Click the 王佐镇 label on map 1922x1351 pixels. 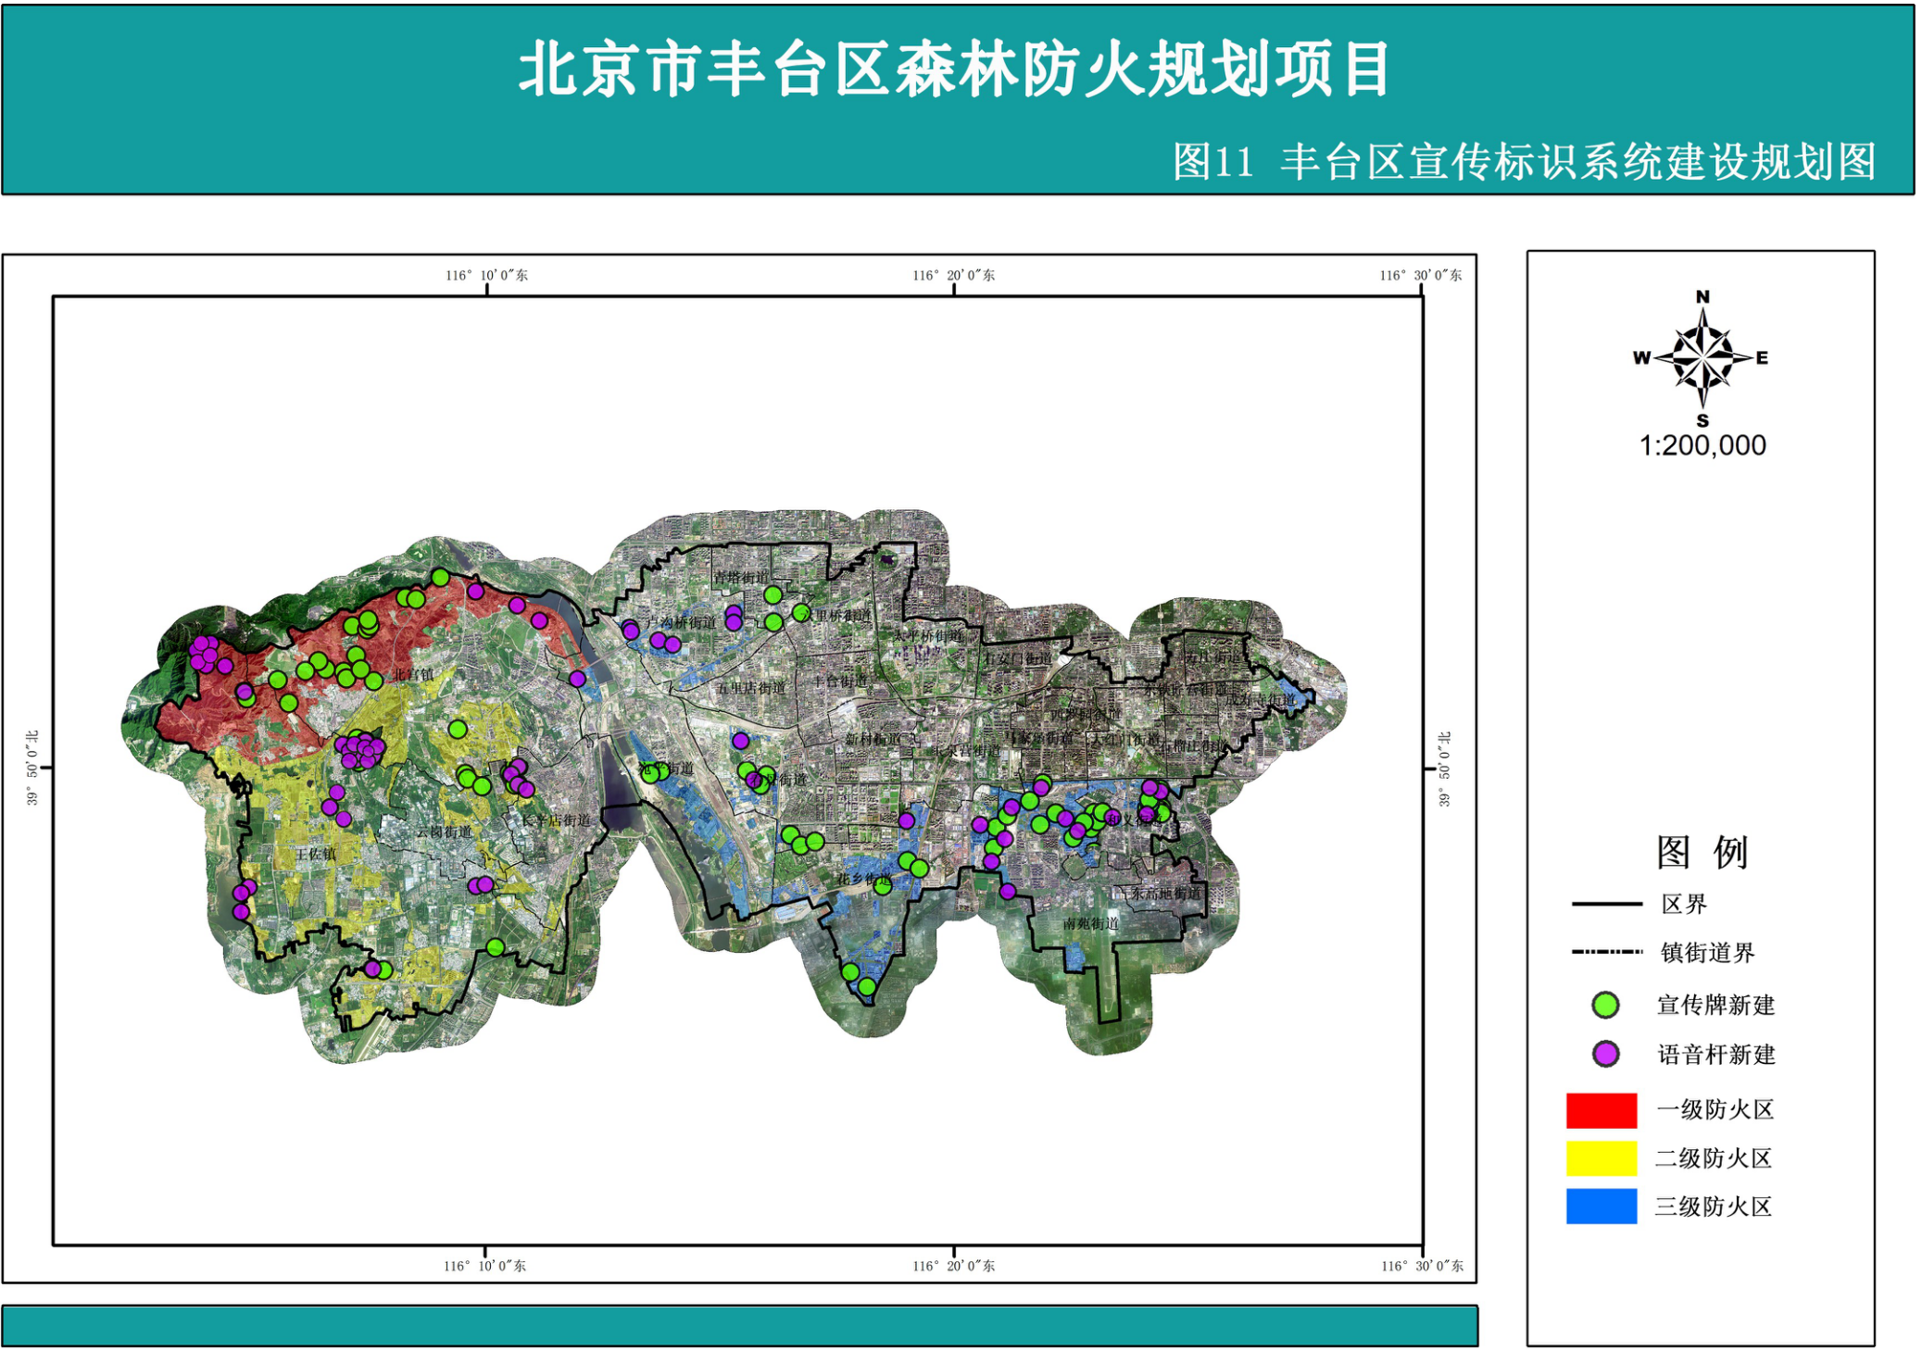click(x=316, y=854)
